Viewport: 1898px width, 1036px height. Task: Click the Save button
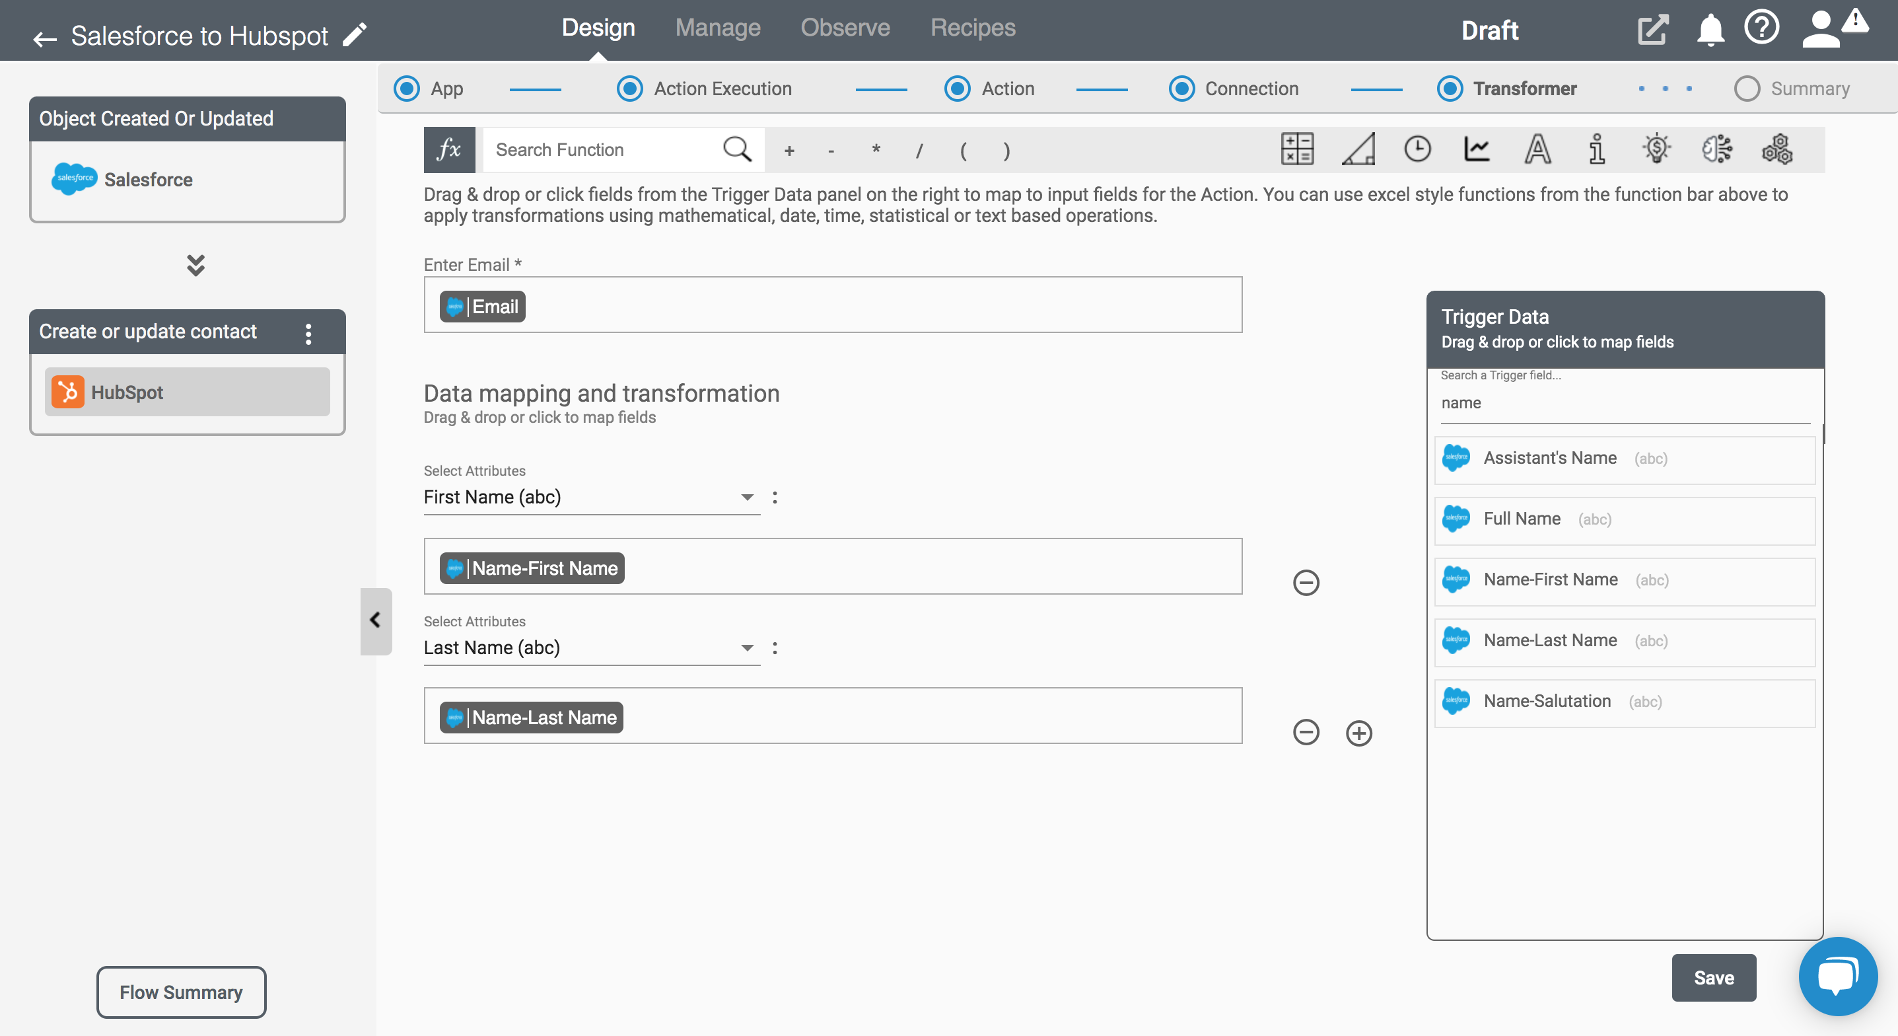[1713, 977]
